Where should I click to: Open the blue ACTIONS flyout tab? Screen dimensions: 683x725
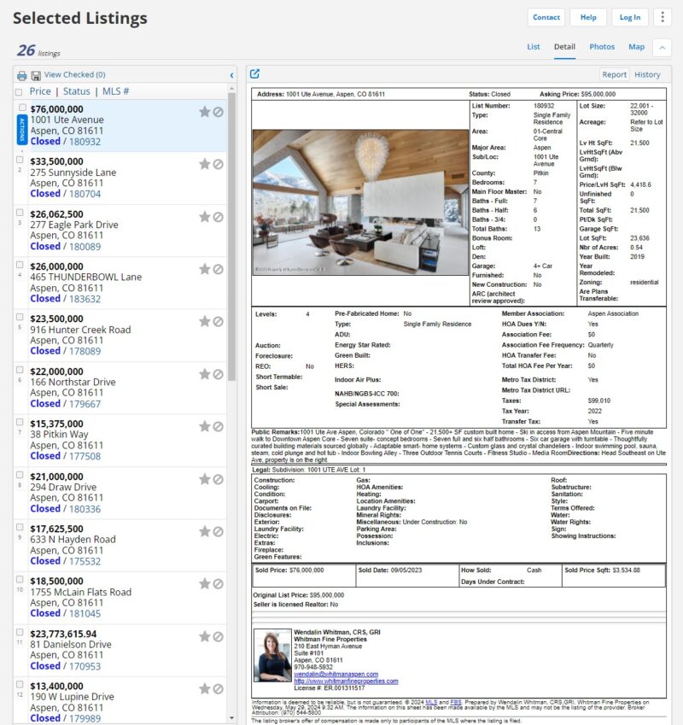pos(21,132)
